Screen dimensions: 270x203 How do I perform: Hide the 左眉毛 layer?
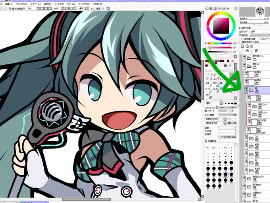(x=247, y=73)
